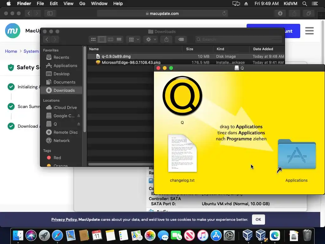Image resolution: width=325 pixels, height=244 pixels.
Task: Click the Finder sidebar vertical scrollbar
Action: [84, 89]
